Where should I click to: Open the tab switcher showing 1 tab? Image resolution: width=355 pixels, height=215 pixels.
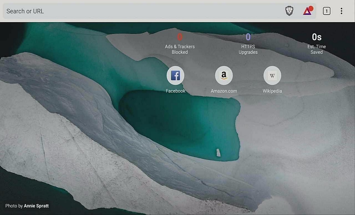(x=326, y=11)
